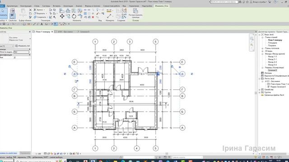Viewport: 289px width, 162px height.
Task: Select the Copy tool in the Modify panel
Action: (x=68, y=16)
